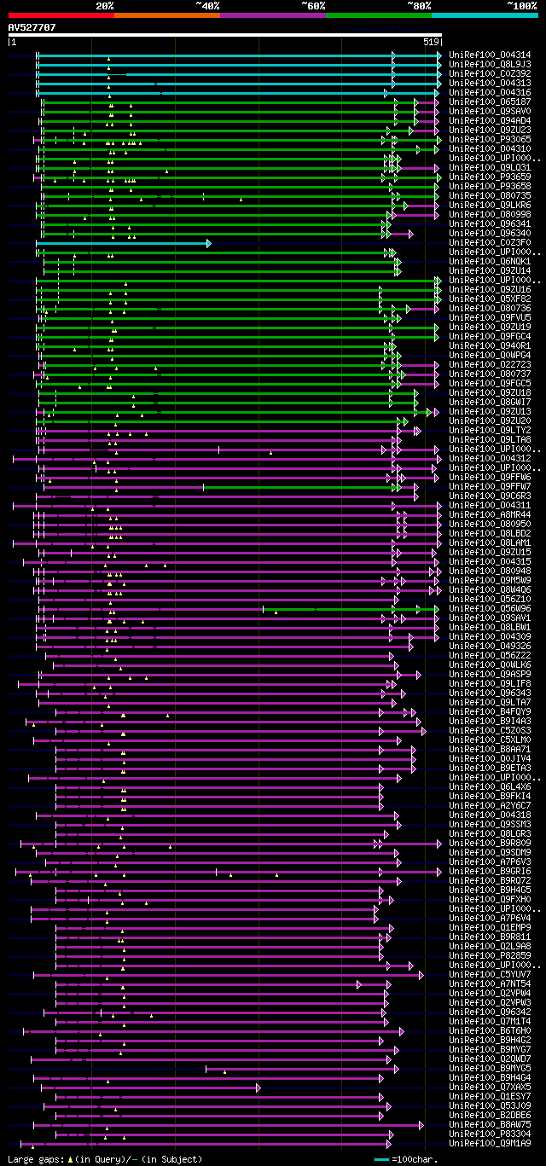This screenshot has width=546, height=1166.
Task: Click the UniRef100_C0Z3F0 hit label
Action: pyautogui.click(x=490, y=242)
